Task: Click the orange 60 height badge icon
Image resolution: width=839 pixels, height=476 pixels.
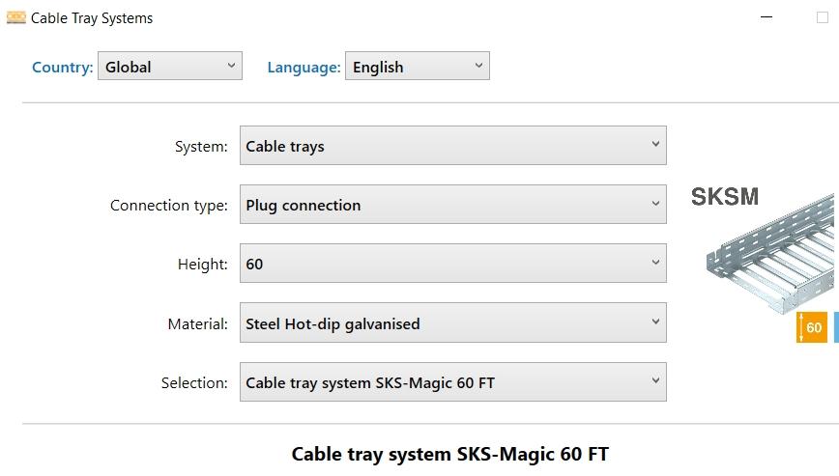Action: [812, 327]
